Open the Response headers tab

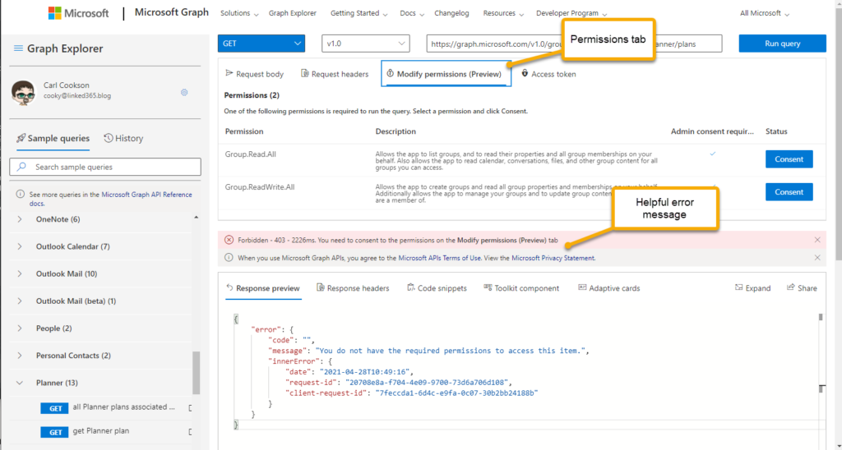(x=353, y=288)
